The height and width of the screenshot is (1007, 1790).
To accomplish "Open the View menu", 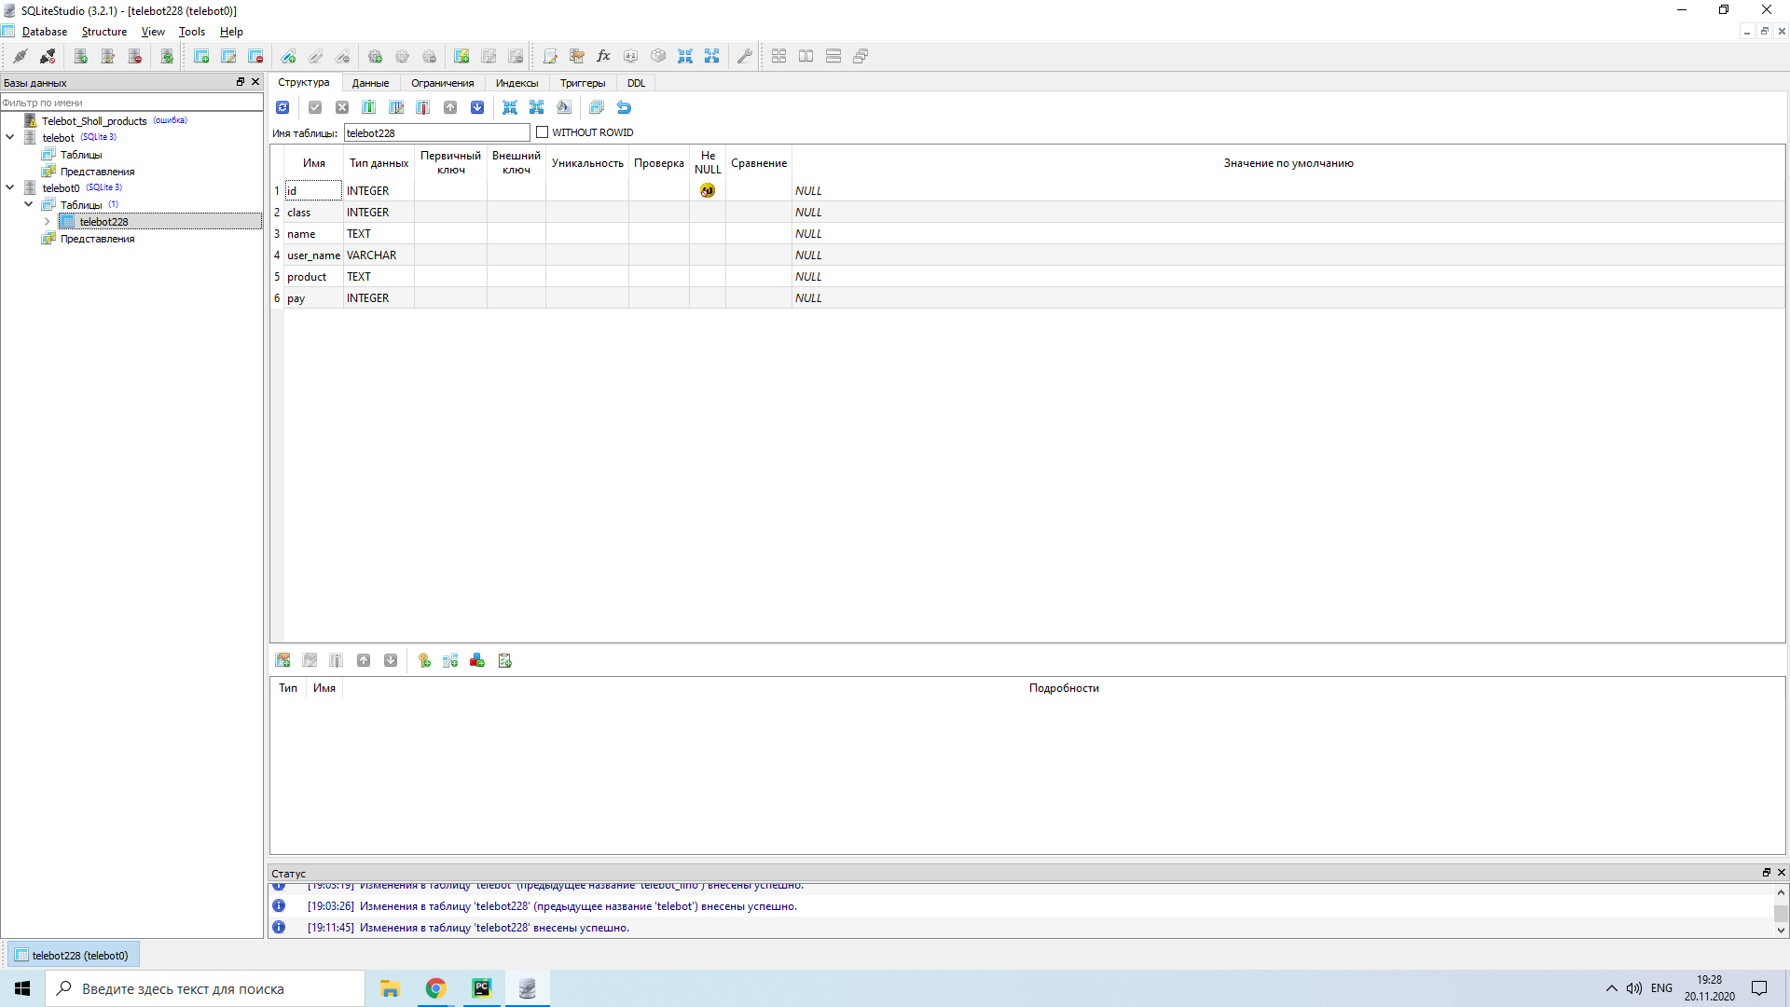I will click(x=153, y=32).
